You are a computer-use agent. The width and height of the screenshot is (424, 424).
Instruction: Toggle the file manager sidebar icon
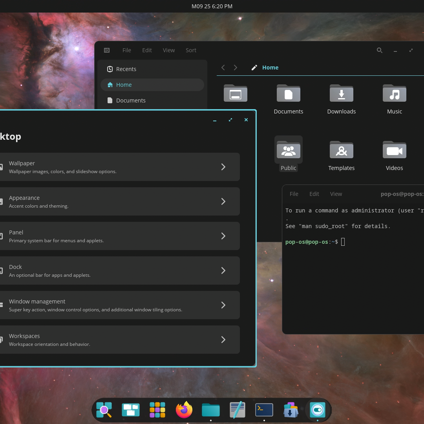[107, 50]
